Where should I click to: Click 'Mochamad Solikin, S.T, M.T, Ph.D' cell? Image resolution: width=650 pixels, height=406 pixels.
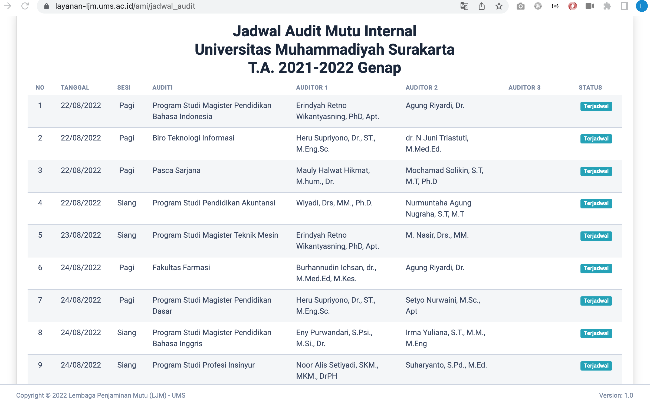pos(444,176)
